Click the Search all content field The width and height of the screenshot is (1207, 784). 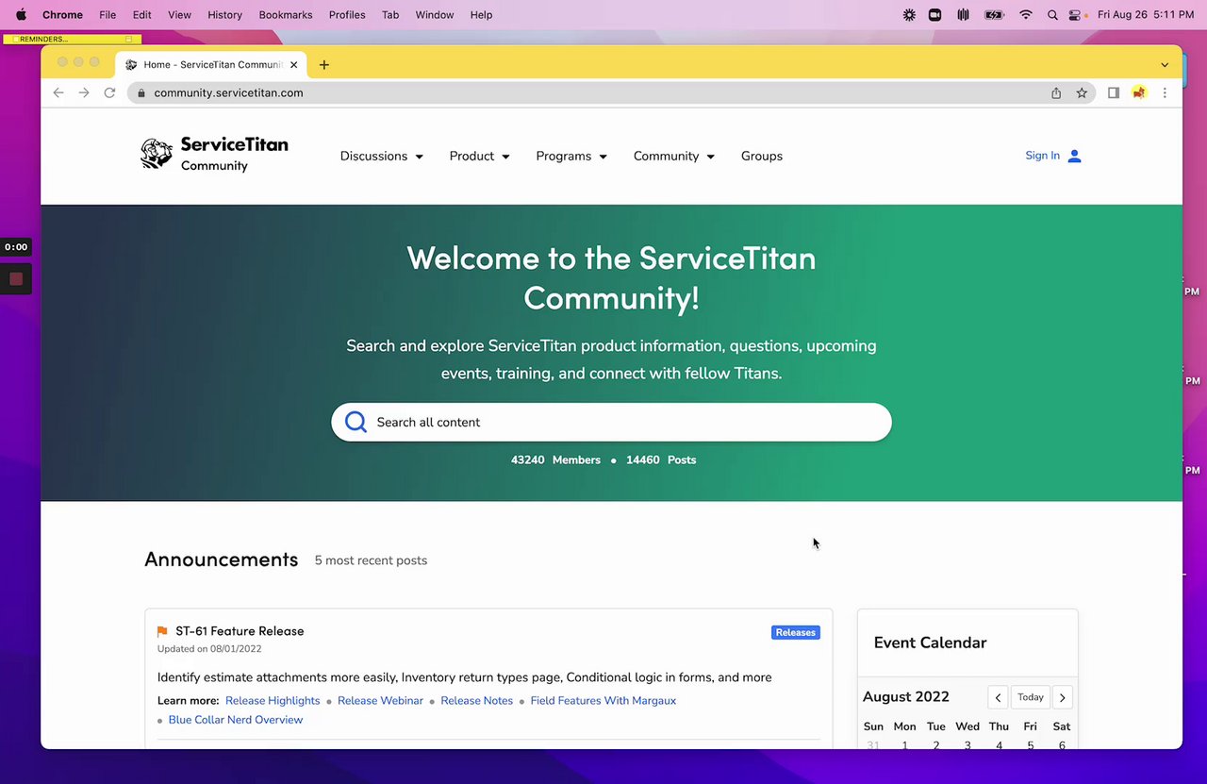(611, 422)
